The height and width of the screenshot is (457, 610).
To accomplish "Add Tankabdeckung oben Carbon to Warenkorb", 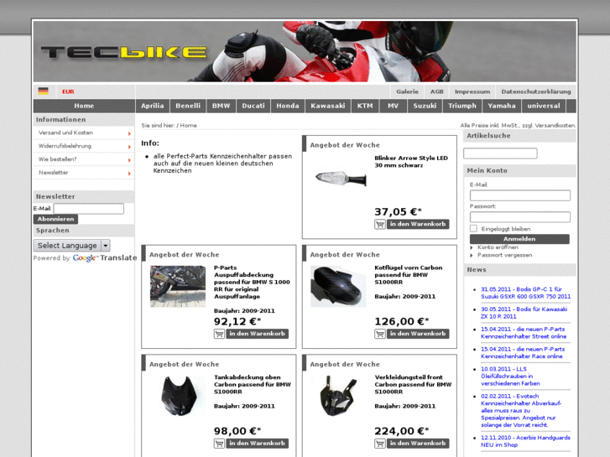I will point(257,444).
